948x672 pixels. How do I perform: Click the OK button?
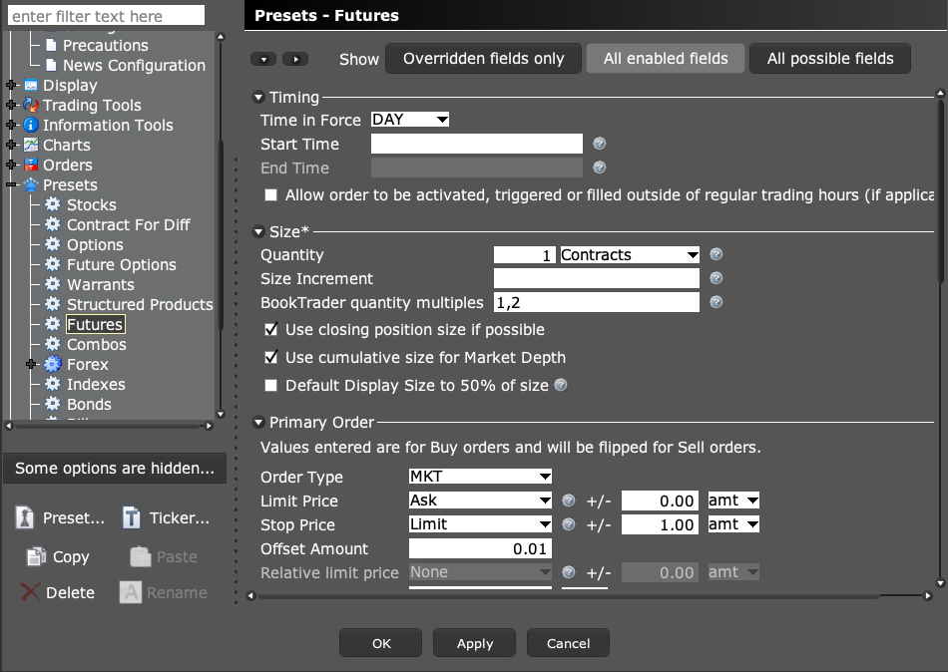(381, 643)
